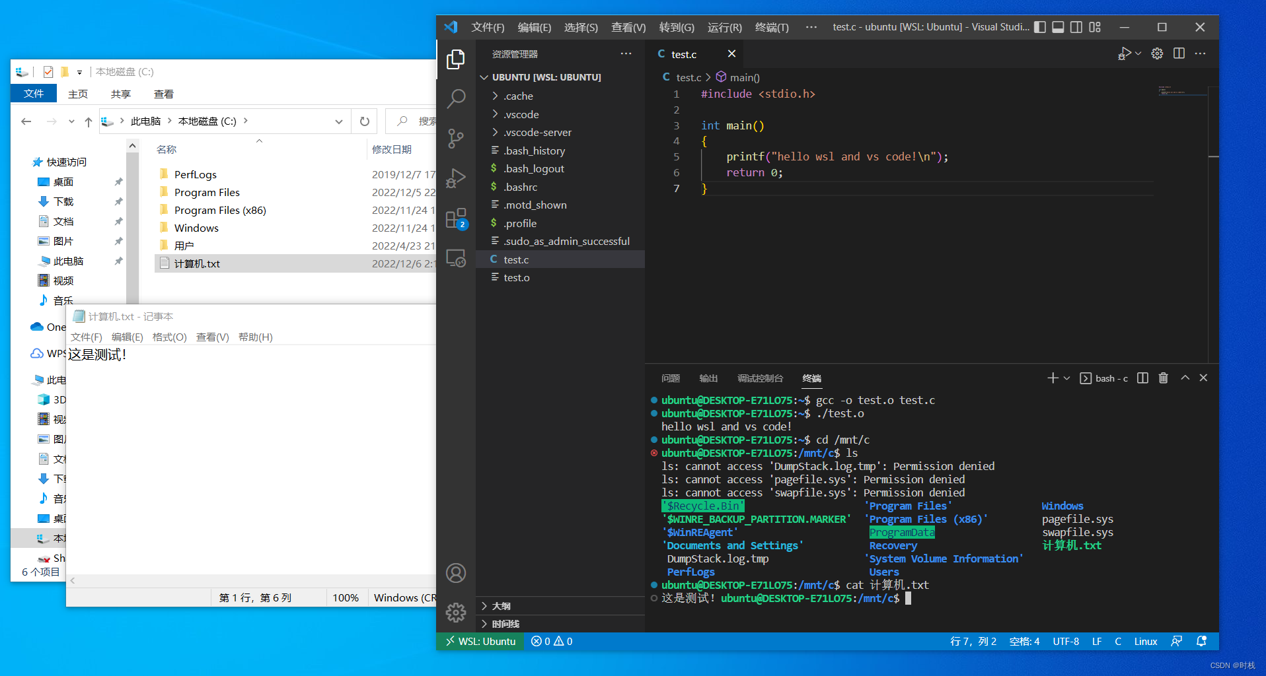The width and height of the screenshot is (1266, 676).
Task: Open the Manage gear in activity bar
Action: (x=455, y=613)
